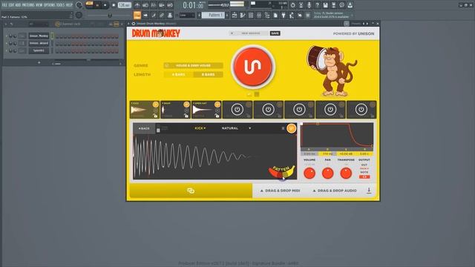Adjust the VOLUME knob
This screenshot has height=267, width=475.
pyautogui.click(x=309, y=173)
